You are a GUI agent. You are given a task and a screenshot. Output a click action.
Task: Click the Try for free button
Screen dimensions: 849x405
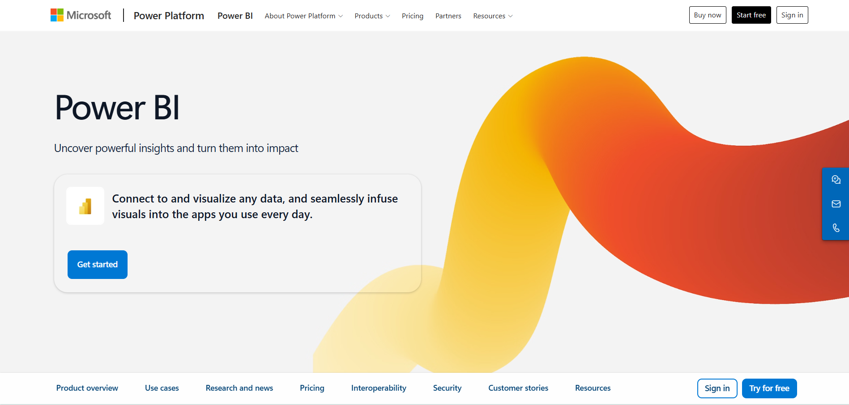coord(769,388)
